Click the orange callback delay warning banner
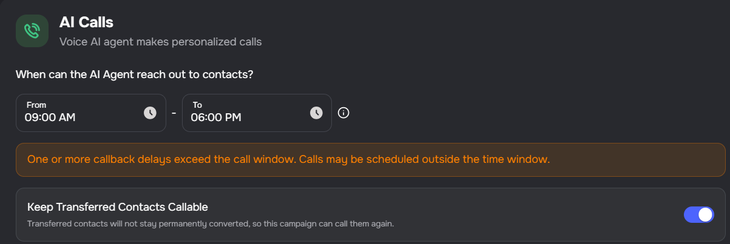 tap(370, 160)
